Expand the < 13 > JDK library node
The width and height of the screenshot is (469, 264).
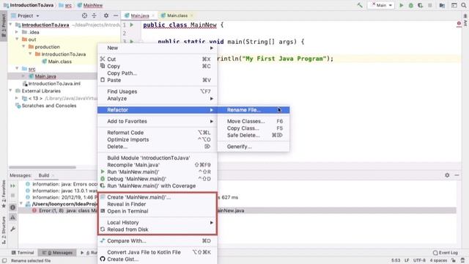click(17, 98)
